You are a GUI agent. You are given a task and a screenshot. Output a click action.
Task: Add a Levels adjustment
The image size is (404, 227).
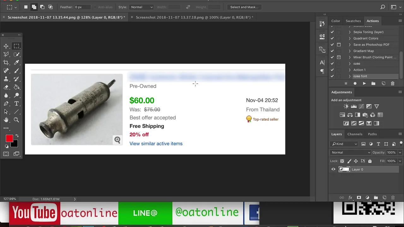pyautogui.click(x=354, y=107)
